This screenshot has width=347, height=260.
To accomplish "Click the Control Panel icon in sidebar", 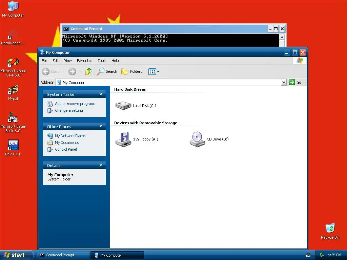I will 50,149.
